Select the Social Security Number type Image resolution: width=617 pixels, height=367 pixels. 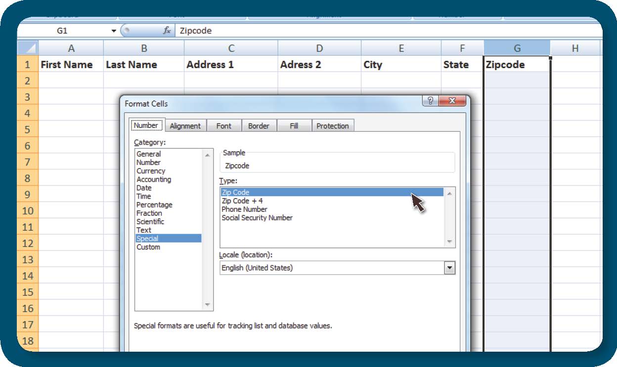[257, 217]
